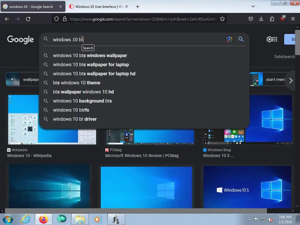Click the network tray icon

pos(263,220)
